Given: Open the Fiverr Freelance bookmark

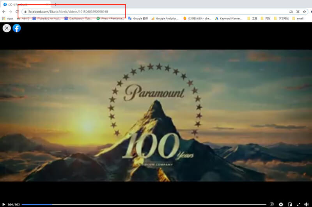Looking at the screenshot, I should (110, 18).
